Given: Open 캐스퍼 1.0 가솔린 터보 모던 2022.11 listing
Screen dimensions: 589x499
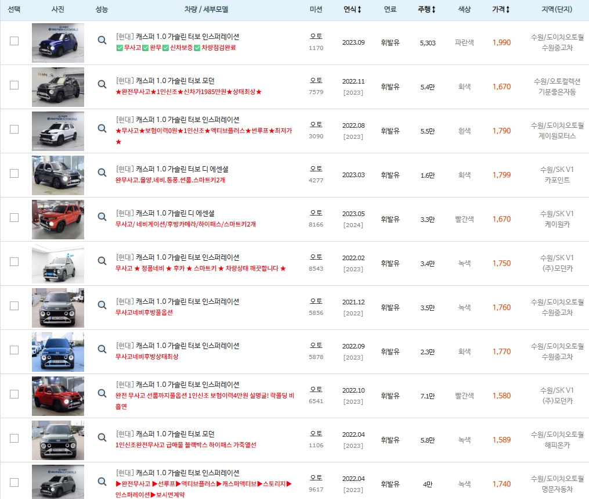Looking at the screenshot, I should pos(165,81).
